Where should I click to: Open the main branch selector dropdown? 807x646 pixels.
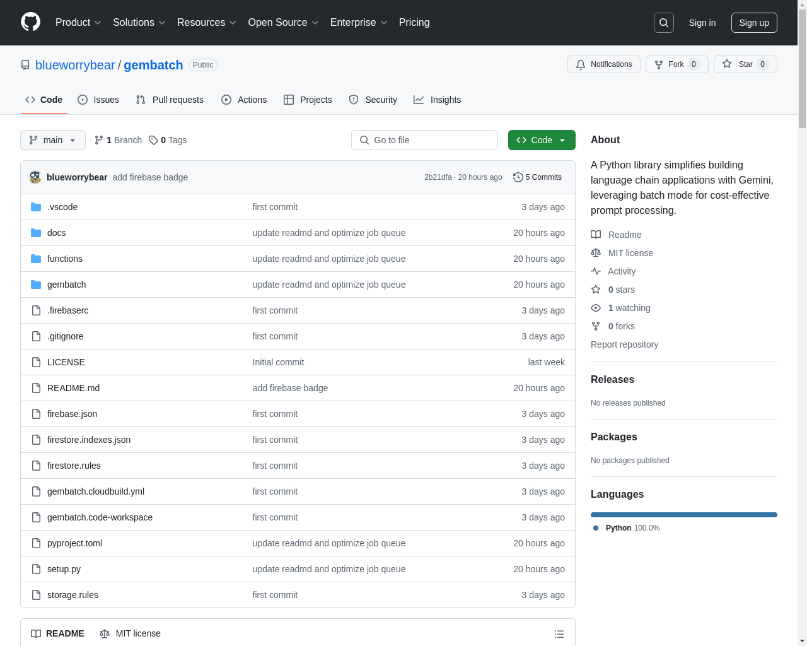pos(53,140)
